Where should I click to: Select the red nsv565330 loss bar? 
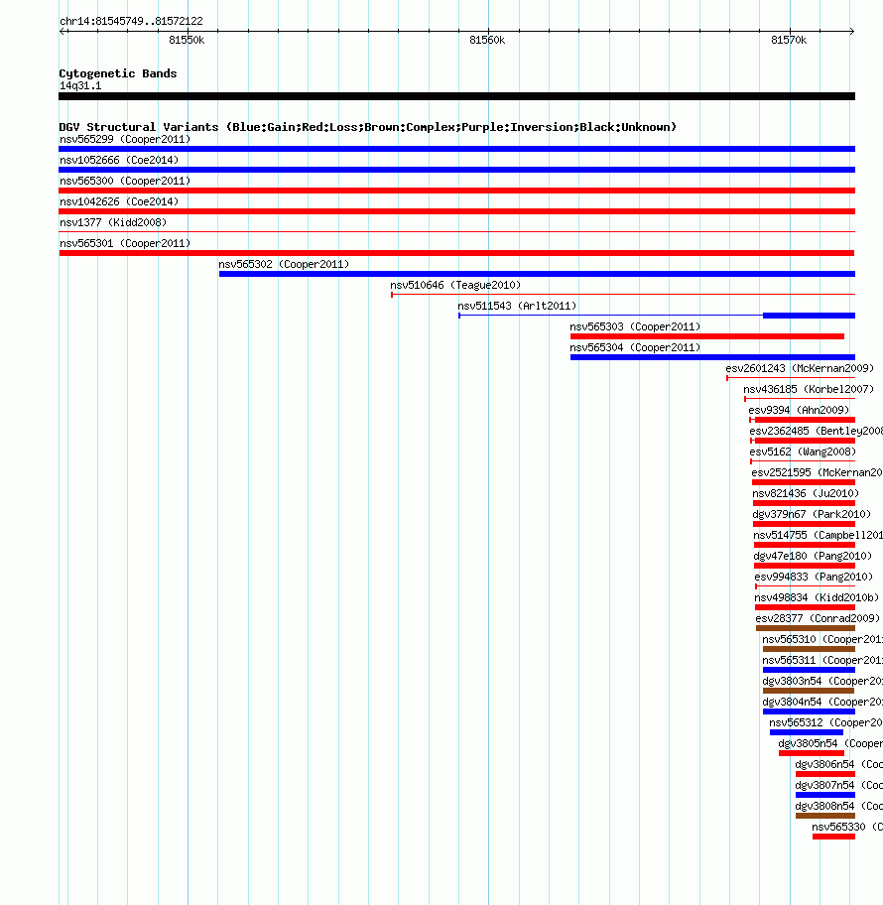(833, 837)
